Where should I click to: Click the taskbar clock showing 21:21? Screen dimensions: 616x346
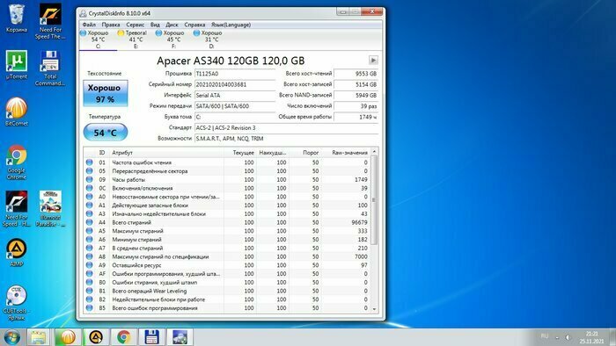click(x=591, y=337)
